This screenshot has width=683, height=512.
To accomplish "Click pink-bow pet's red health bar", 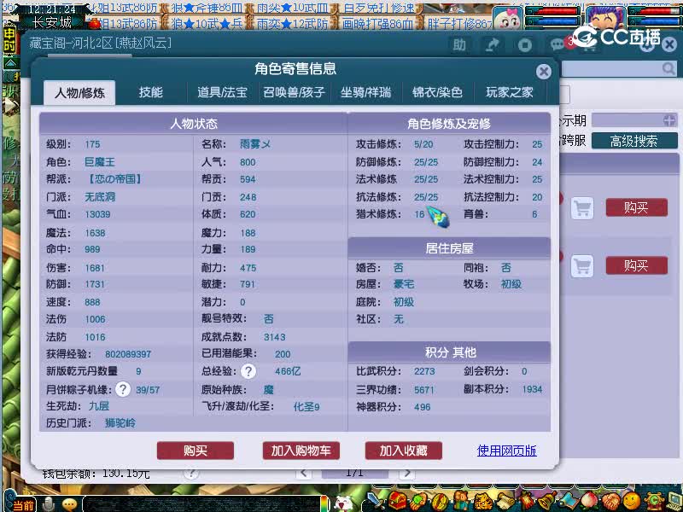I will point(553,11).
